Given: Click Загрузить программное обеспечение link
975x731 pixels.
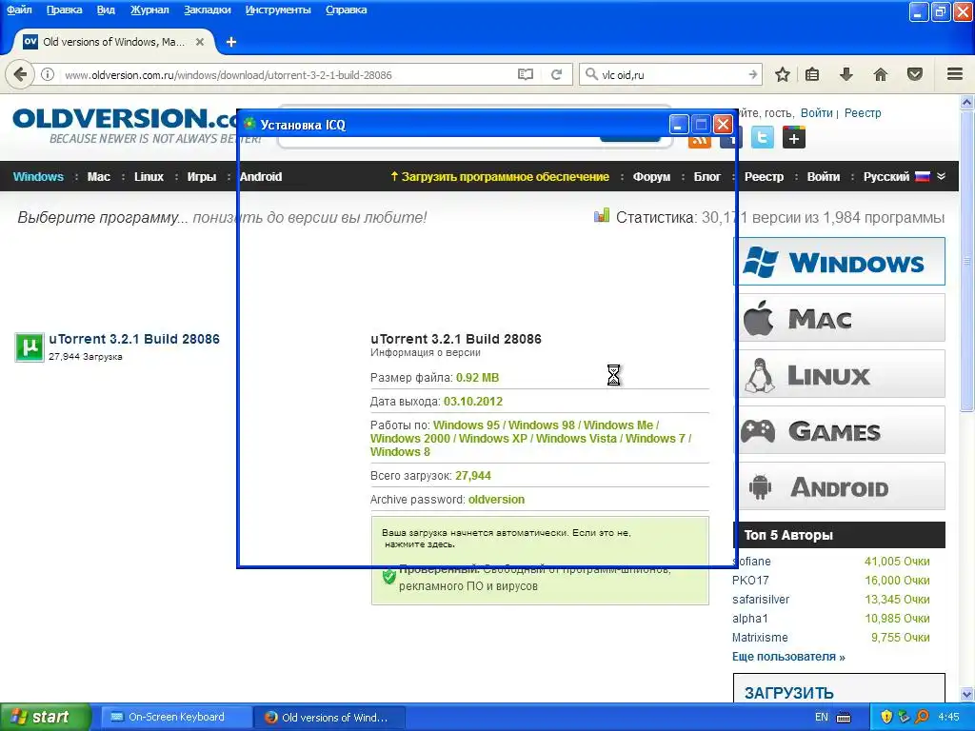Looking at the screenshot, I should pos(499,176).
